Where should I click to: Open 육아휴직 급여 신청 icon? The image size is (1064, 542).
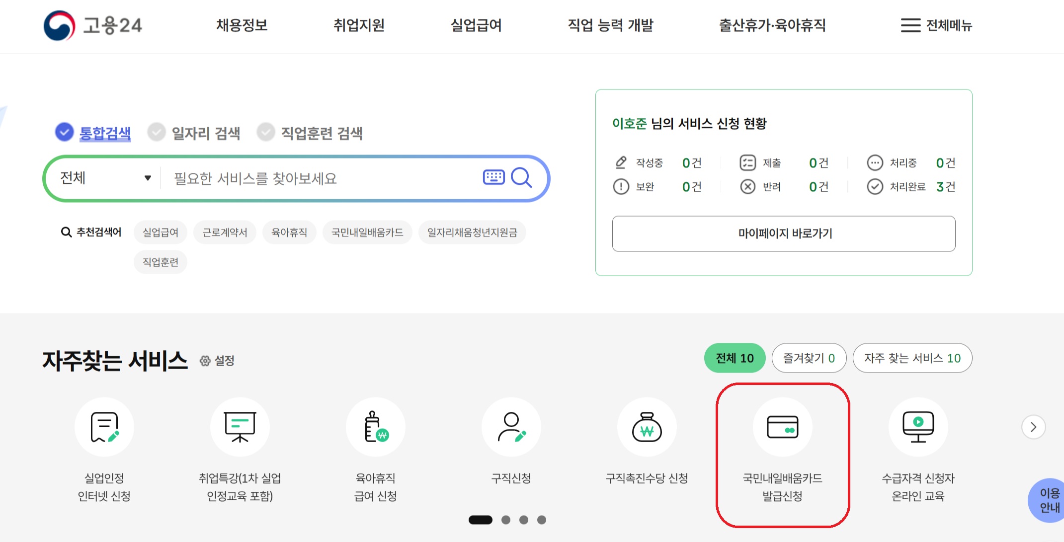point(376,427)
